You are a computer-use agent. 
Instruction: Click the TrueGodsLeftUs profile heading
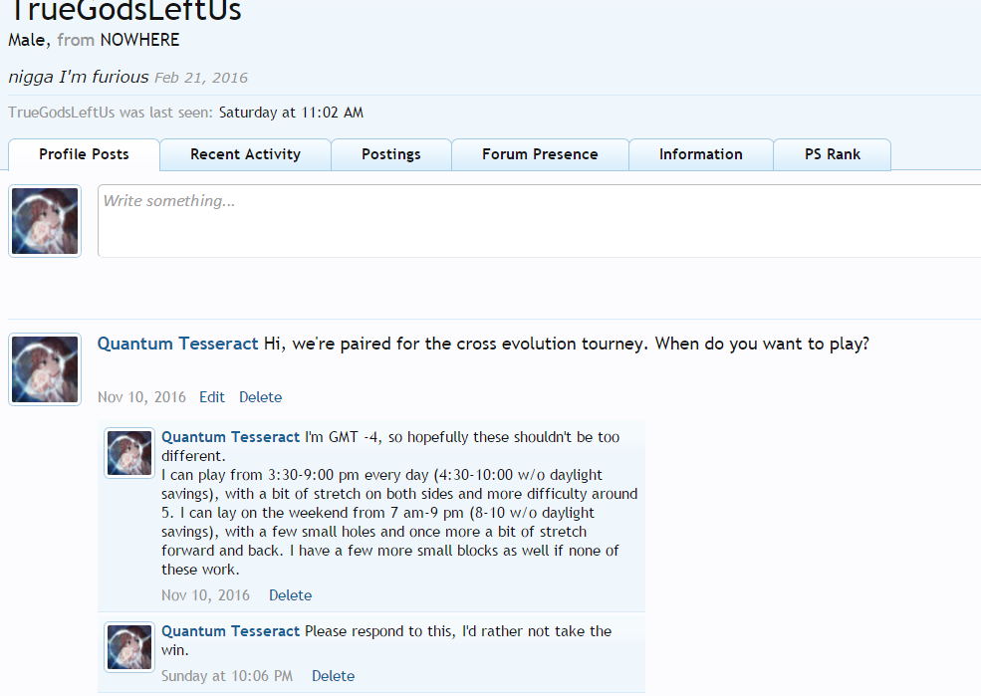(x=125, y=11)
